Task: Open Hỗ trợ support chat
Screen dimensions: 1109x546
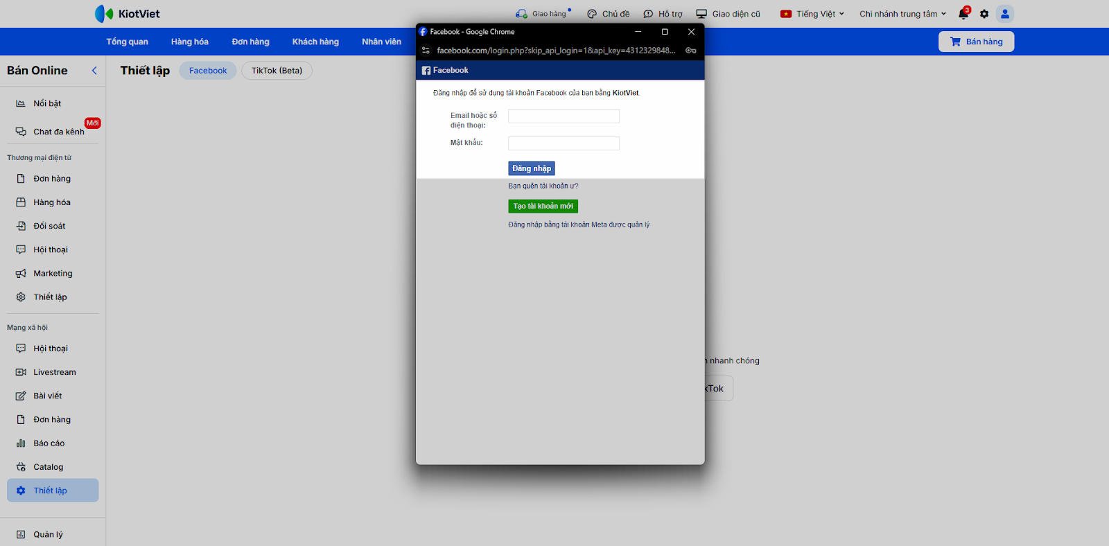Action: point(663,14)
